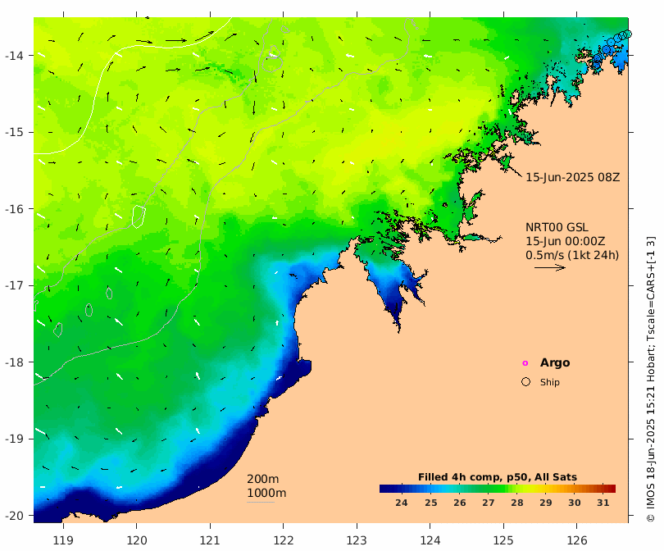The image size is (664, 551).
Task: Click the colorbar value 24
Action: (x=401, y=503)
